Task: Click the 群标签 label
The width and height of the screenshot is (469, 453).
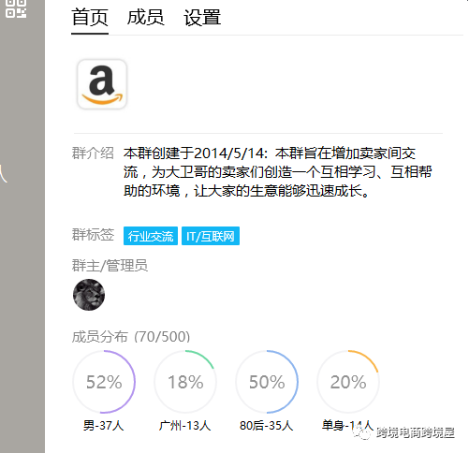Action: [x=93, y=235]
